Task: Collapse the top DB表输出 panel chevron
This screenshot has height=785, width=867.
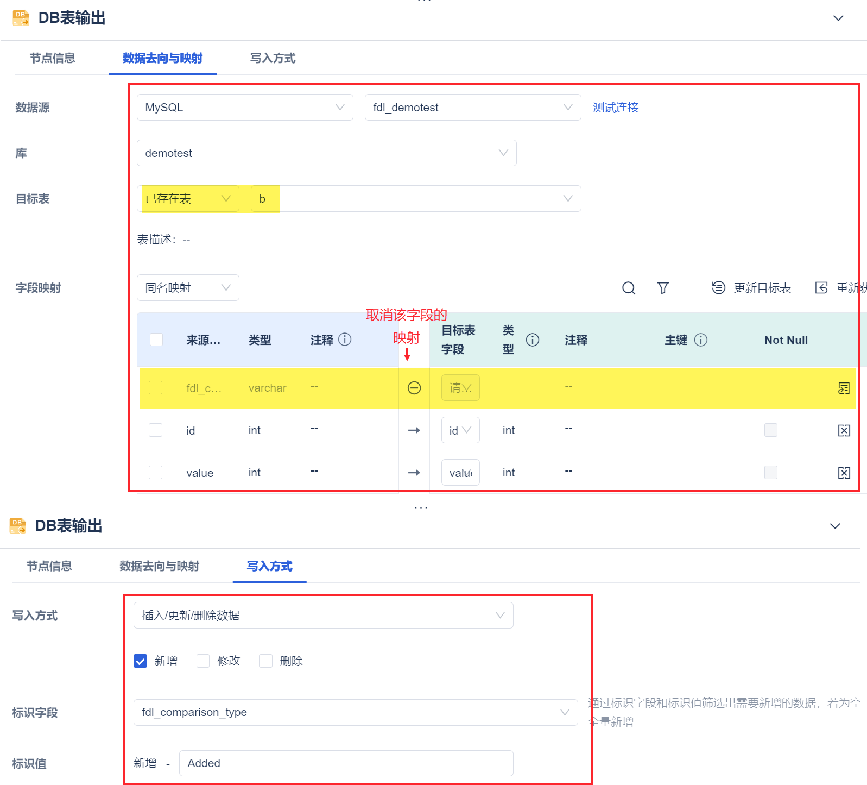Action: (x=838, y=18)
